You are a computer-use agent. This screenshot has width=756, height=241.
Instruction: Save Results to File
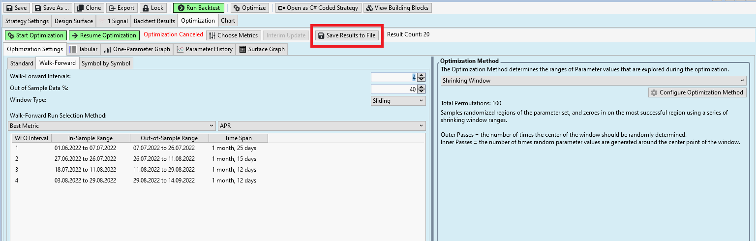click(x=347, y=35)
